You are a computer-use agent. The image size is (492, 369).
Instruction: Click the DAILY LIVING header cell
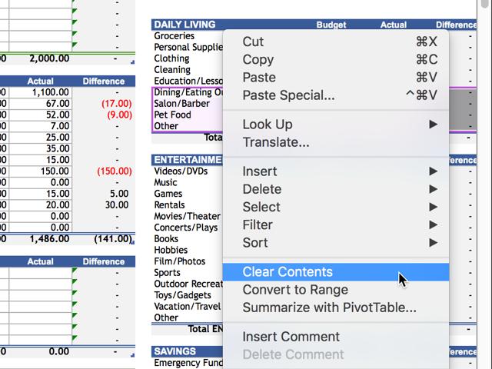pyautogui.click(x=184, y=25)
